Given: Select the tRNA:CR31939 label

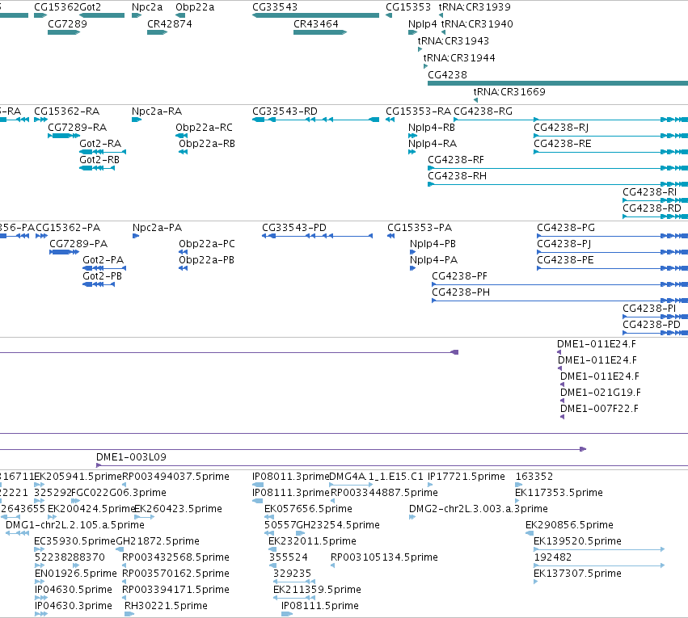Looking at the screenshot, I should click(475, 7).
